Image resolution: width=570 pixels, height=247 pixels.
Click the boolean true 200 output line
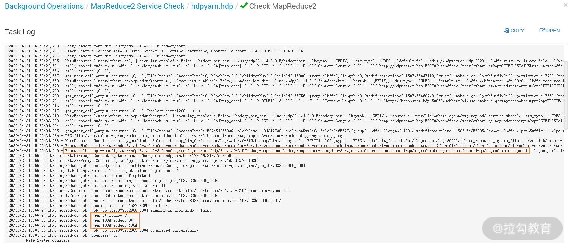pos(104,111)
